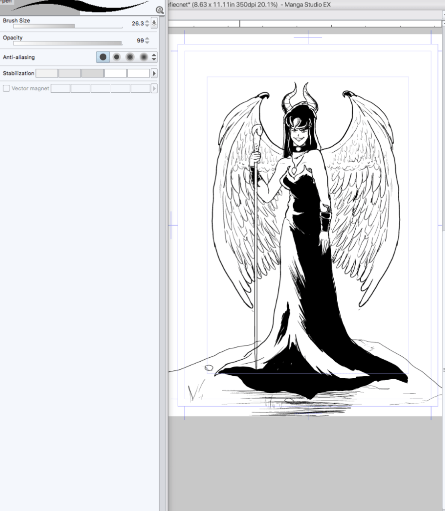
Task: Click the Opacity value 99
Action: (140, 40)
